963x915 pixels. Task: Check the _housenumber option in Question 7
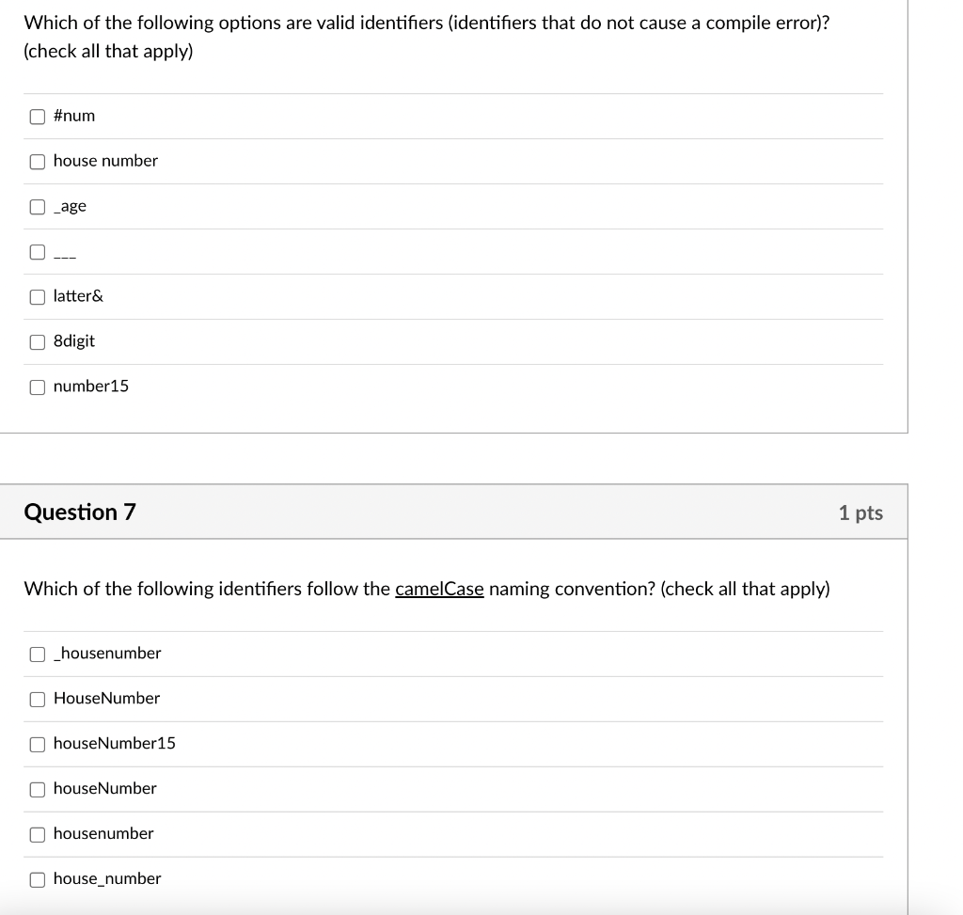click(x=37, y=653)
